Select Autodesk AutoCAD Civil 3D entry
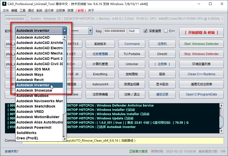The image size is (228, 156). click(39, 64)
